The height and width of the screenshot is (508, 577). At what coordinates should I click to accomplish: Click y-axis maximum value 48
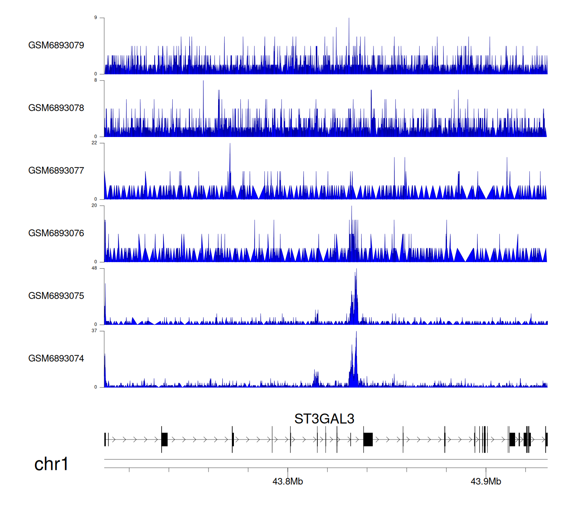[x=94, y=268]
